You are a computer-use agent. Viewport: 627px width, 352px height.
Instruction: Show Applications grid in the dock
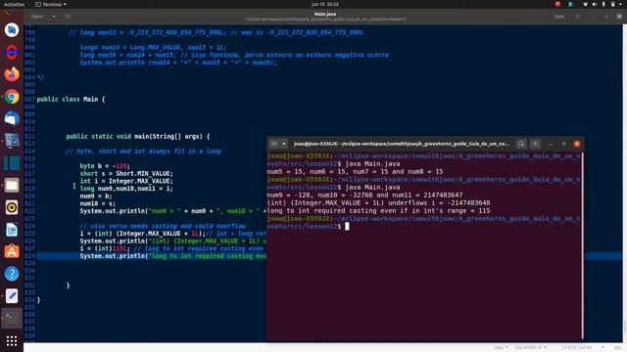(12, 340)
